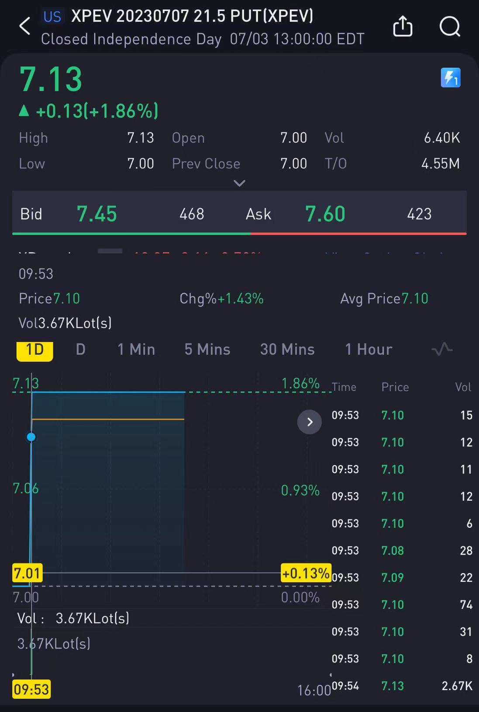Image resolution: width=479 pixels, height=712 pixels.
Task: Select the 30 Mins interval
Action: pos(287,349)
